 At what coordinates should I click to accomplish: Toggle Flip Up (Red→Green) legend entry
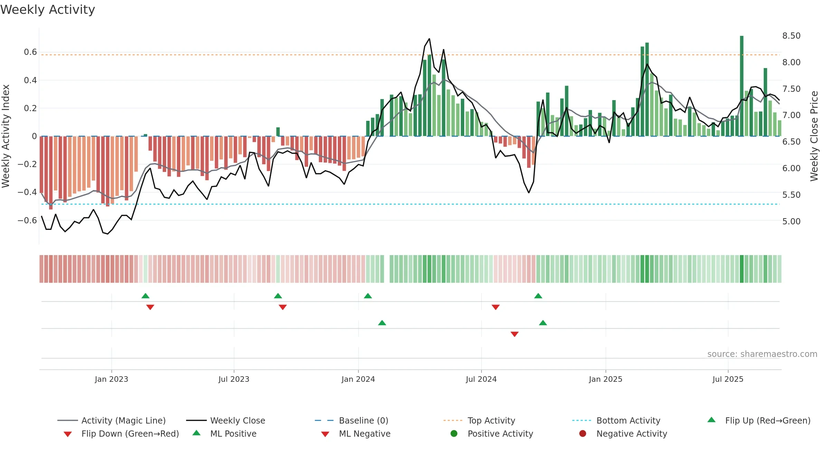pos(759,420)
